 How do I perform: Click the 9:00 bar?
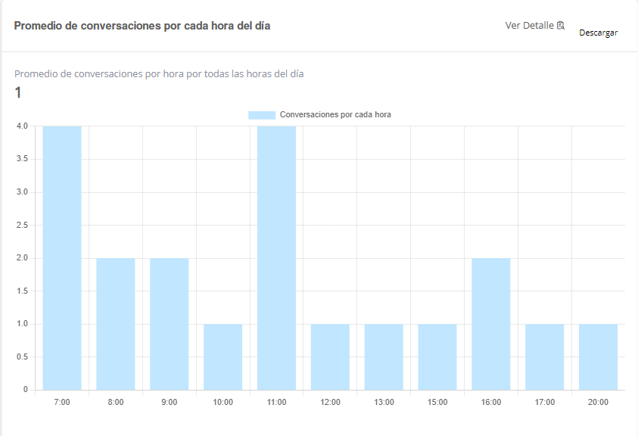170,324
